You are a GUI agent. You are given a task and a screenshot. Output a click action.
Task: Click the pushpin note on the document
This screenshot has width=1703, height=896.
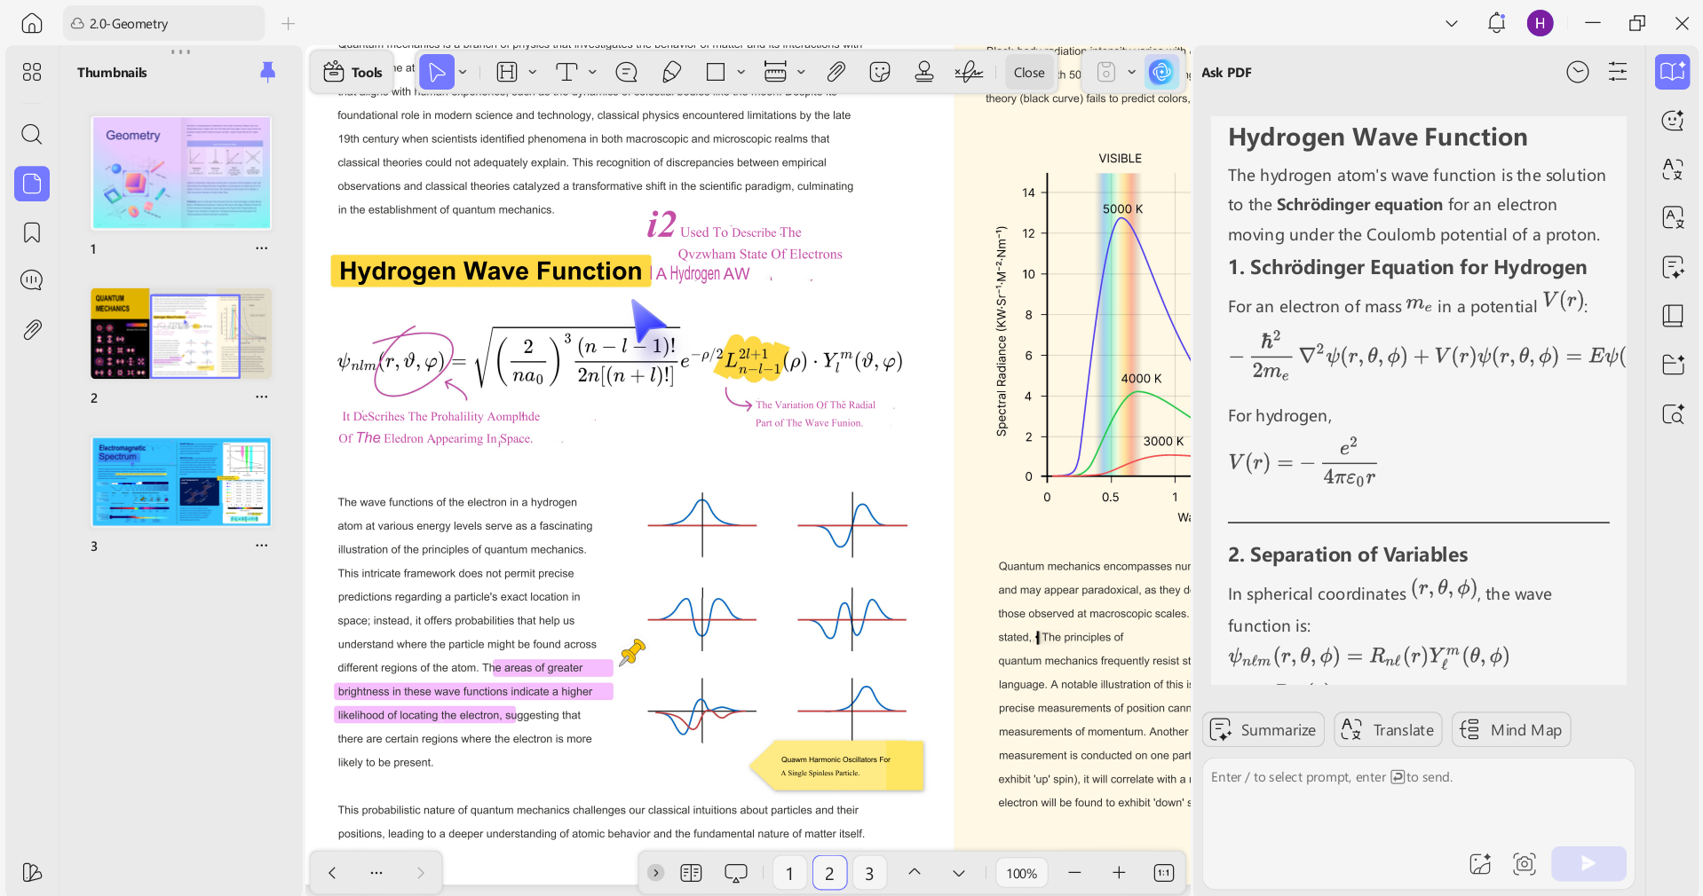pyautogui.click(x=632, y=652)
